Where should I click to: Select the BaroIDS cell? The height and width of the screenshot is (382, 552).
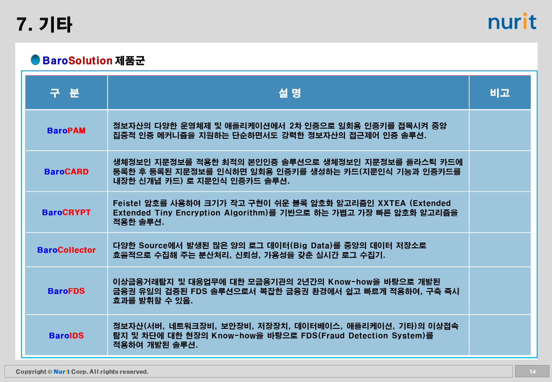[66, 335]
